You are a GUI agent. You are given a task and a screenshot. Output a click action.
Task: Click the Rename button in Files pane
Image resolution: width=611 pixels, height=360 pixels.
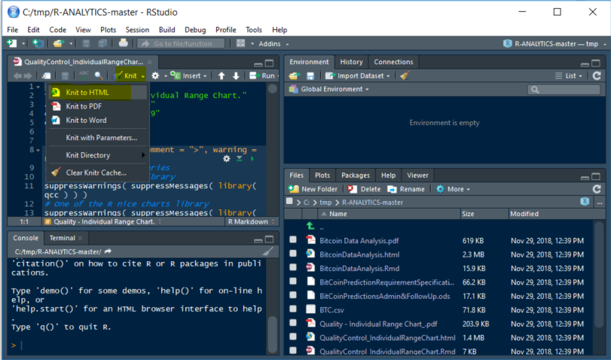pos(406,189)
